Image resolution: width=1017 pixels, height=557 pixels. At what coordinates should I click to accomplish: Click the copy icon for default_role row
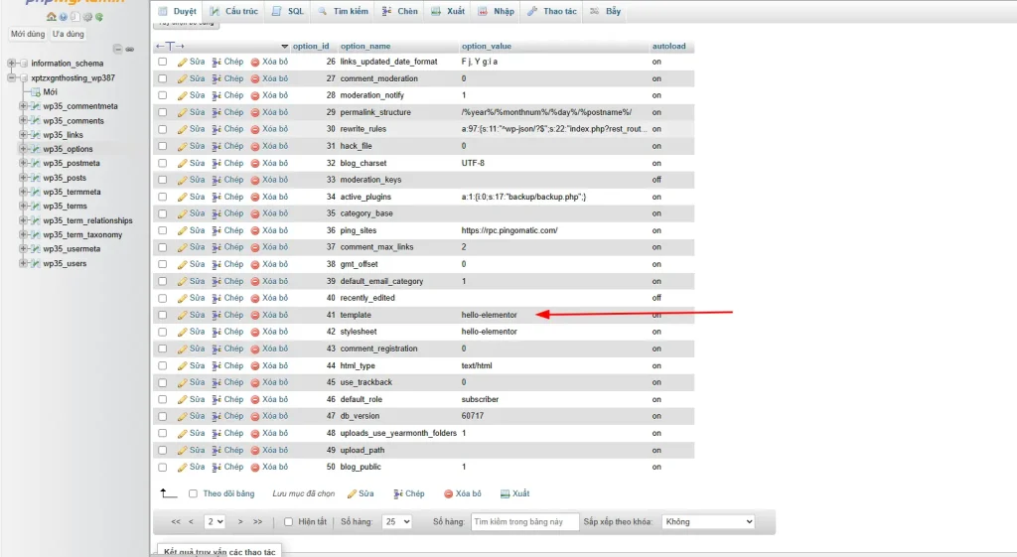(x=217, y=399)
